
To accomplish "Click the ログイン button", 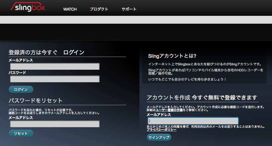I will click(x=21, y=89).
